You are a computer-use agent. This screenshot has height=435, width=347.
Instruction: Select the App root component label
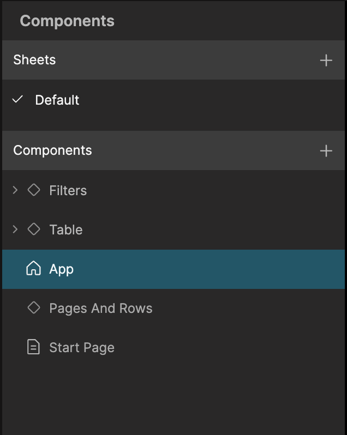61,269
